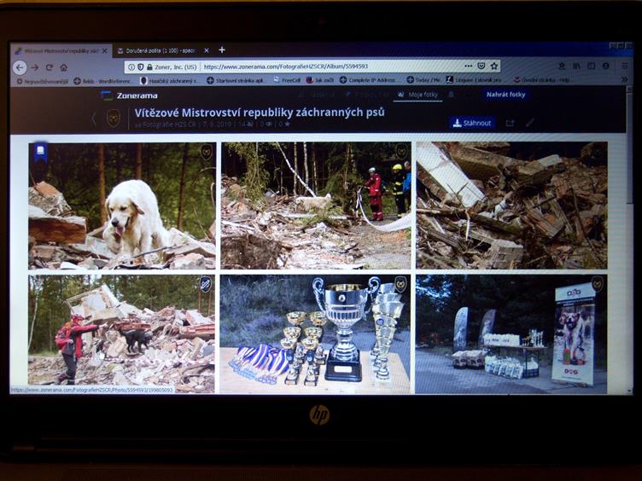The height and width of the screenshot is (481, 642).
Task: Open the Nejnavštěvovanější bookmarks folder
Action: 42,81
